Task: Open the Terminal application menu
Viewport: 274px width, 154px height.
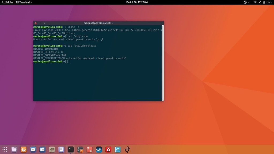Action: pyautogui.click(x=24, y=2)
